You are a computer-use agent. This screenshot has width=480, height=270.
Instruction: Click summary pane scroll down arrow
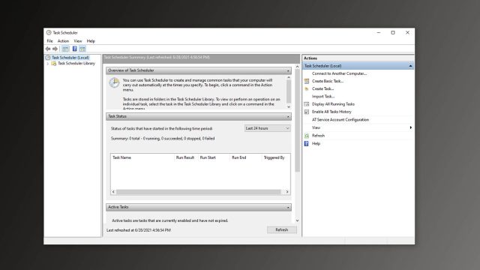297,220
